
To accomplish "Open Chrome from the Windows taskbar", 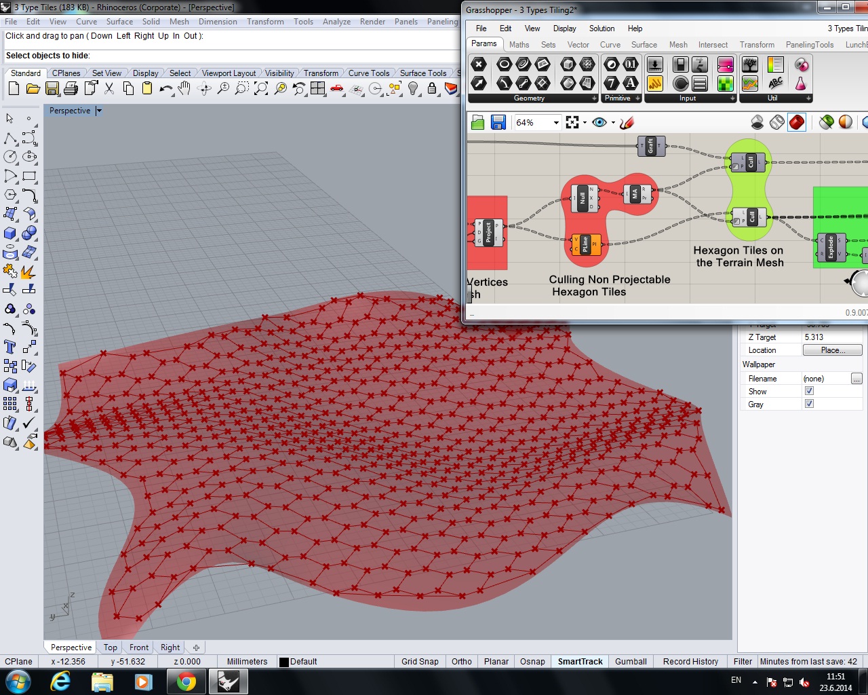I will click(186, 681).
